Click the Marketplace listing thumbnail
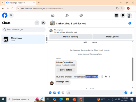This screenshot has width=136, height=102. click(x=51, y=31)
